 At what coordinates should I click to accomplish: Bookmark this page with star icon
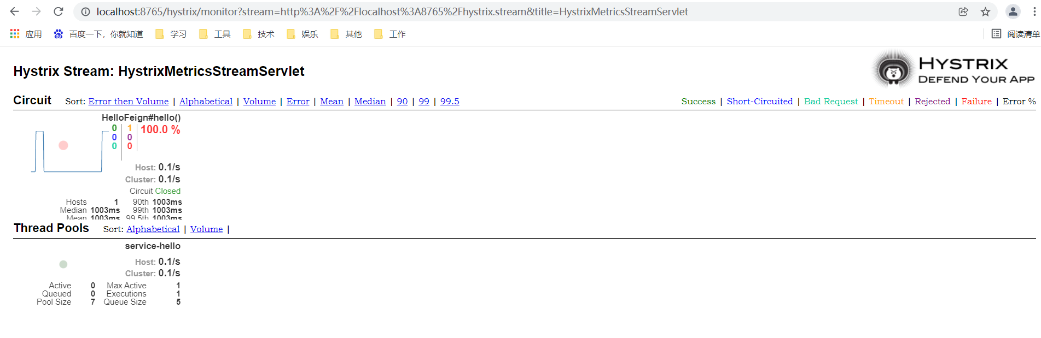tap(985, 11)
